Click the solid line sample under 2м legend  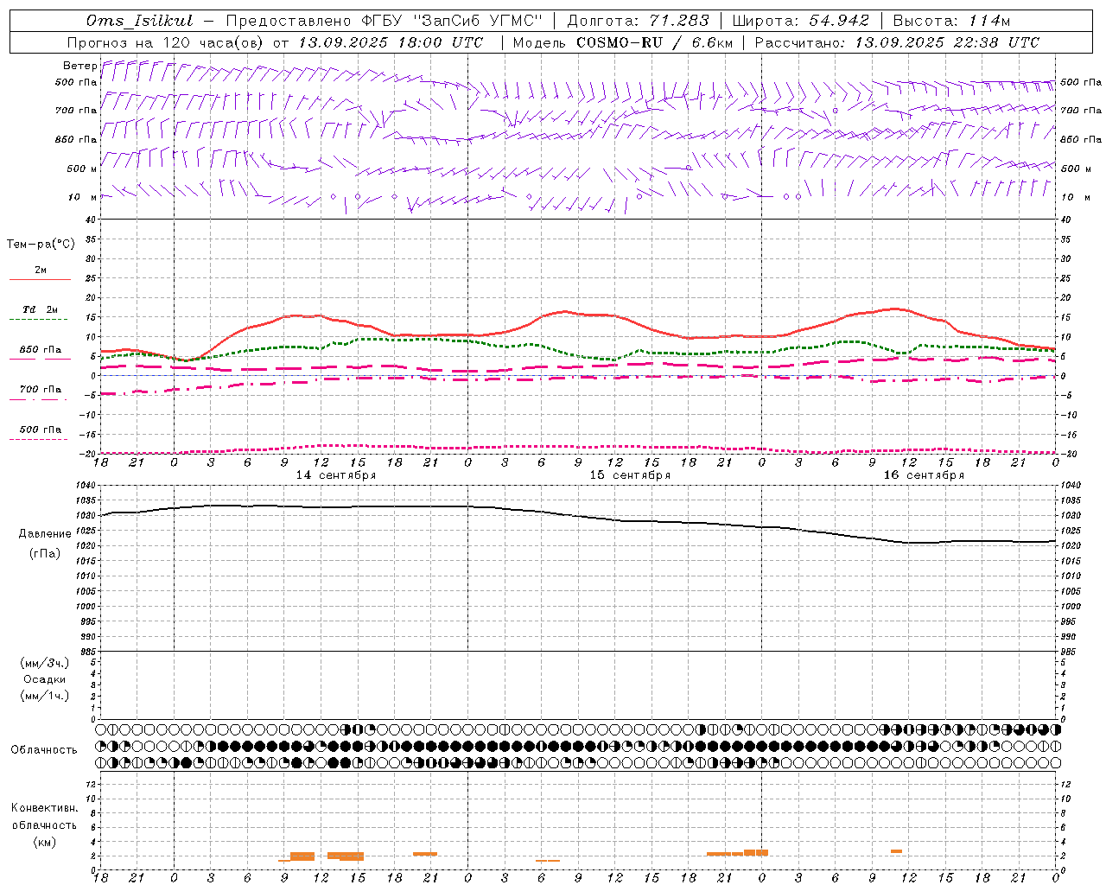(x=40, y=280)
